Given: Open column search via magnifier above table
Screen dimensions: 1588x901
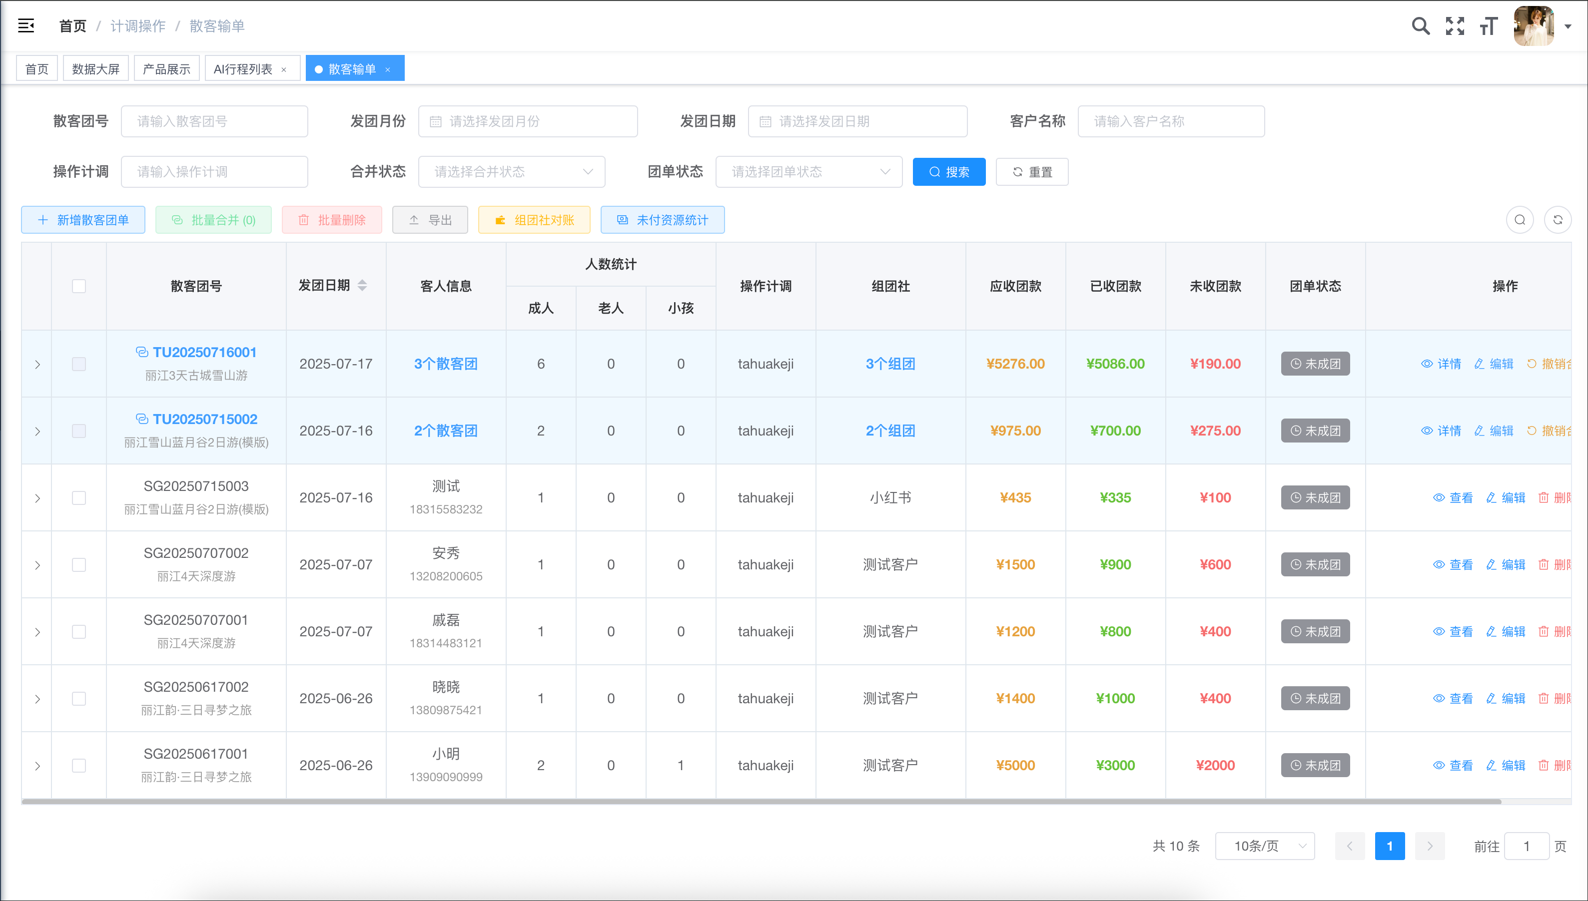Looking at the screenshot, I should (x=1520, y=220).
